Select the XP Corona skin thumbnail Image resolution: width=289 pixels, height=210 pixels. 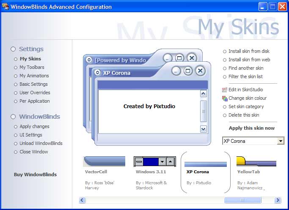tap(206, 164)
